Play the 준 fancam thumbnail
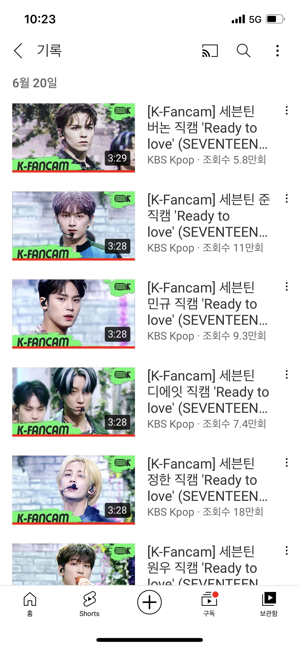The height and width of the screenshot is (648, 299). pos(74,226)
